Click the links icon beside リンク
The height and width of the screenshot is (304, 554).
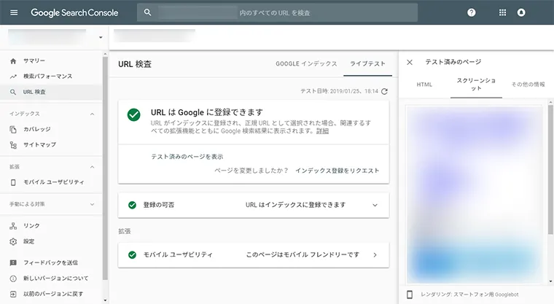pos(13,226)
